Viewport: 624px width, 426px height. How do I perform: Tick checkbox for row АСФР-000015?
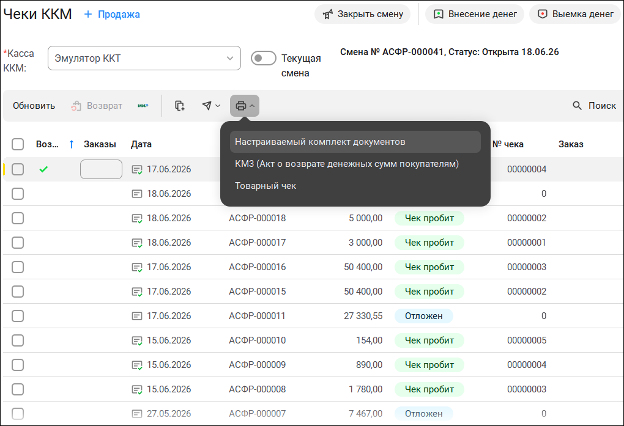[18, 292]
